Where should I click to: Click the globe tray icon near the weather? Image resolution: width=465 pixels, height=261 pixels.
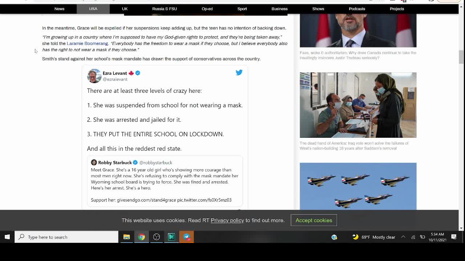tap(334, 237)
